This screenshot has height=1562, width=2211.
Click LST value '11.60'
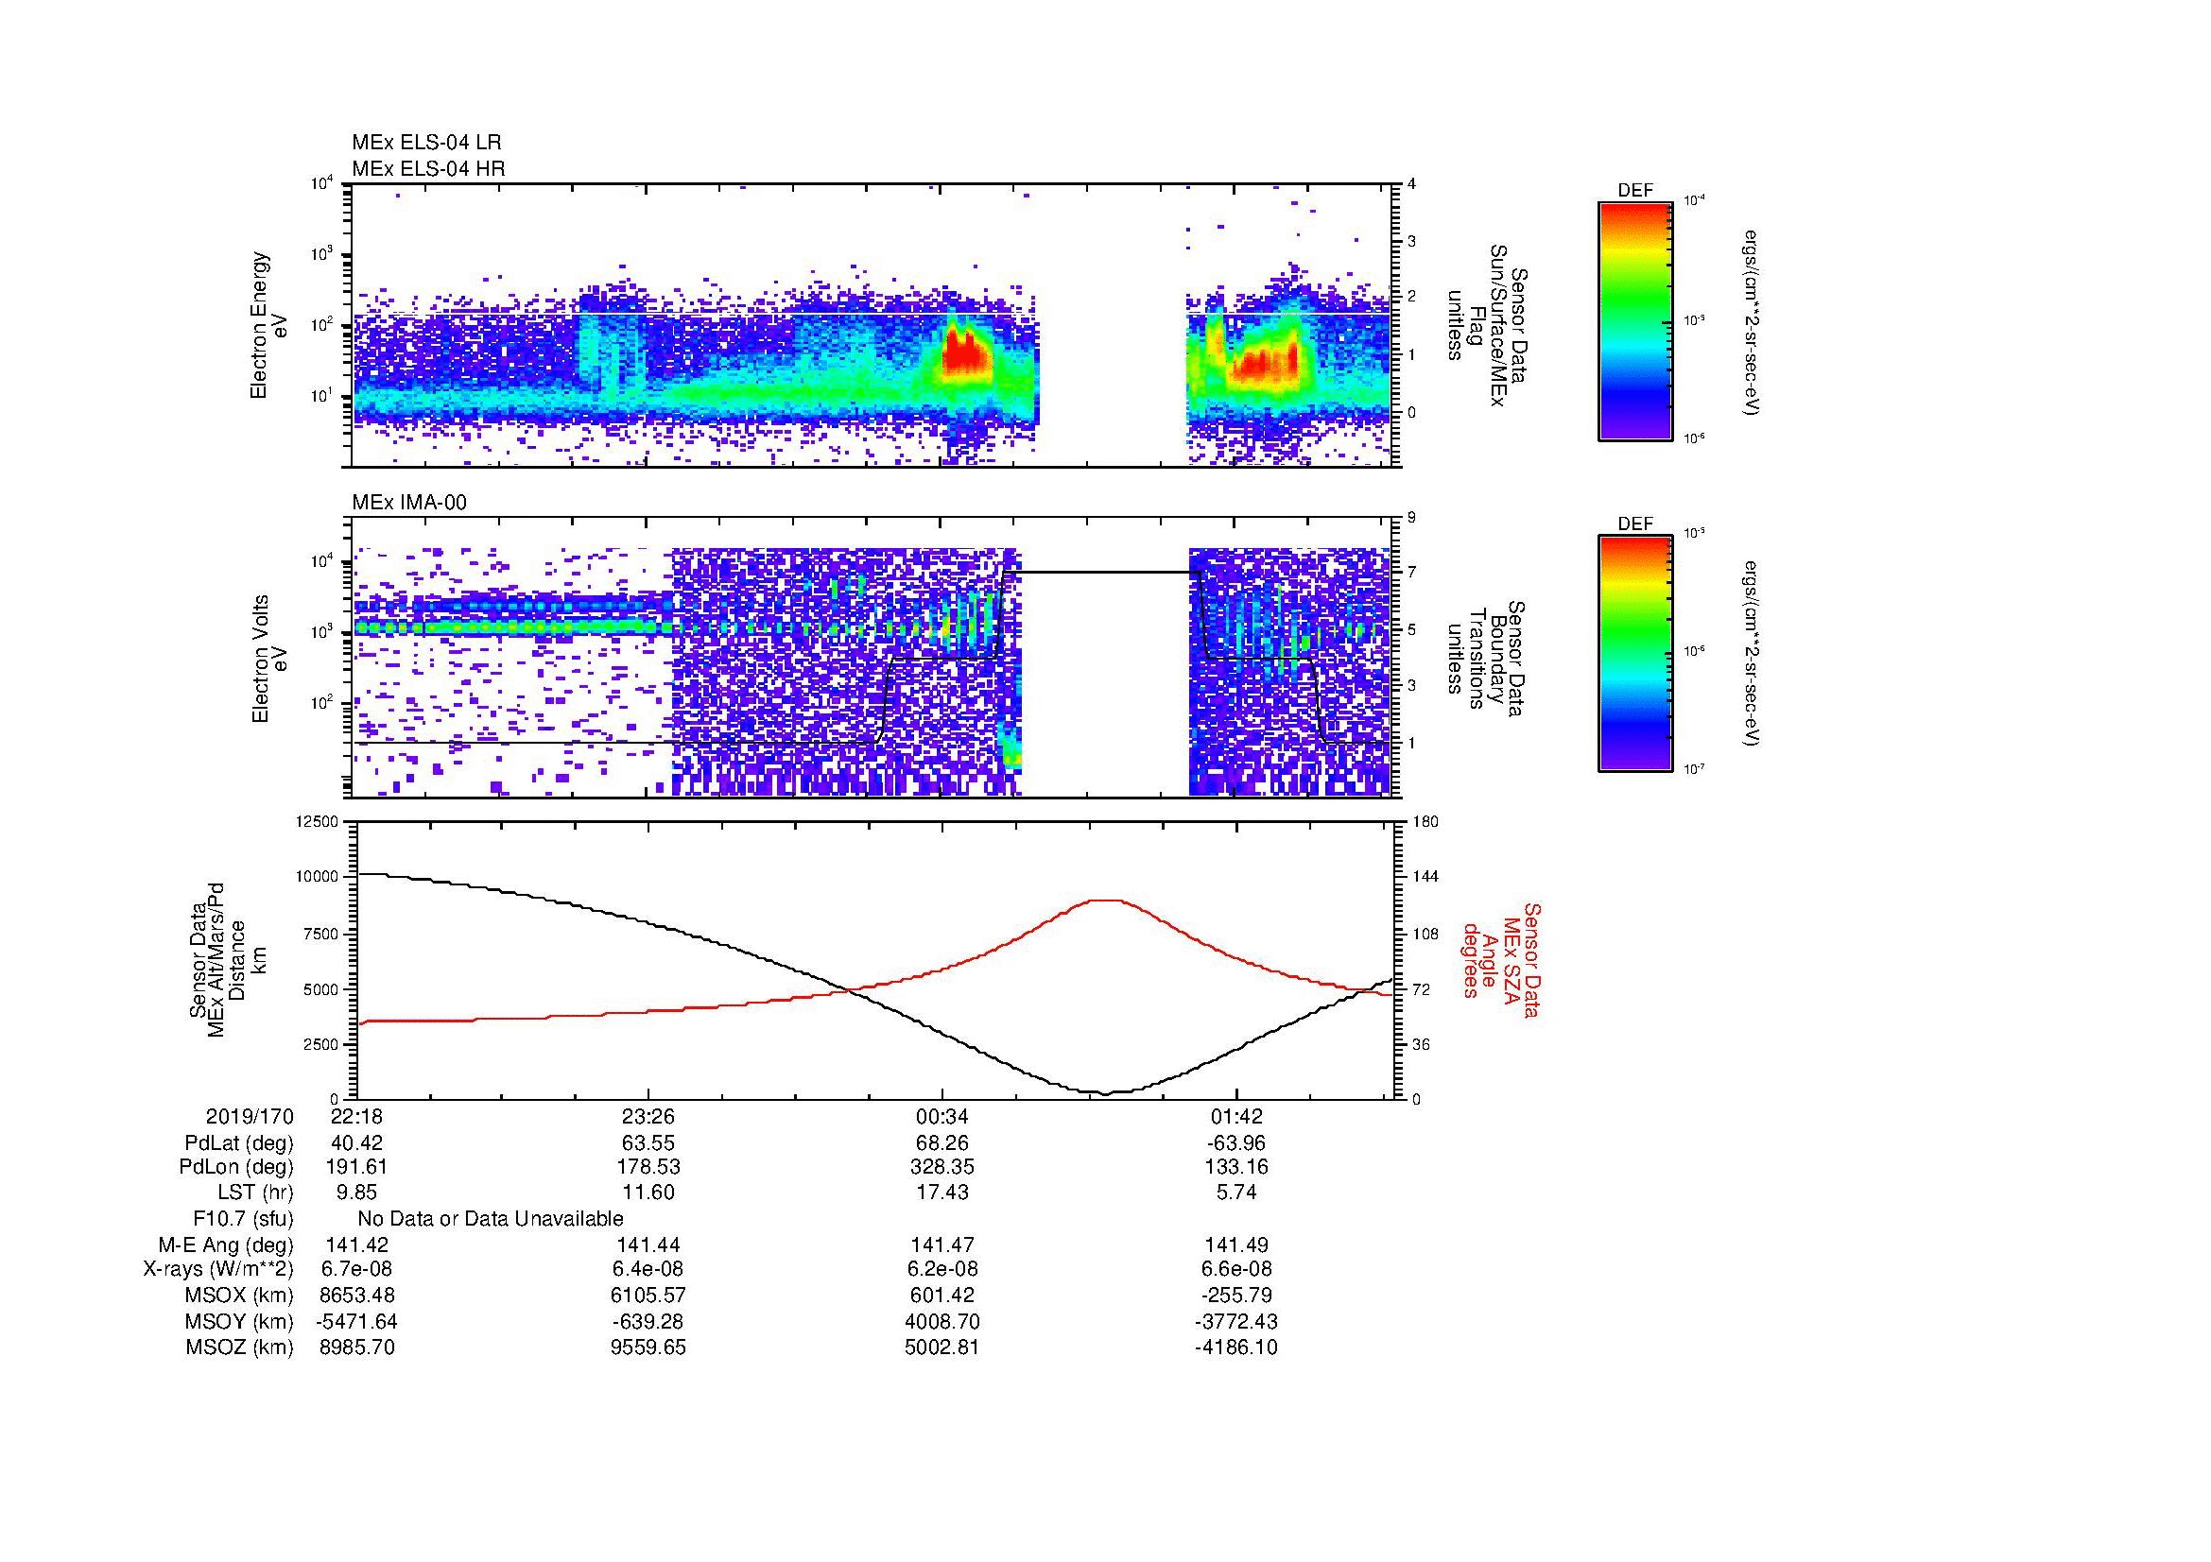click(x=649, y=1193)
